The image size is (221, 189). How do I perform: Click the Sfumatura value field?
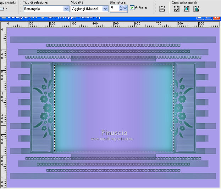click(115, 8)
